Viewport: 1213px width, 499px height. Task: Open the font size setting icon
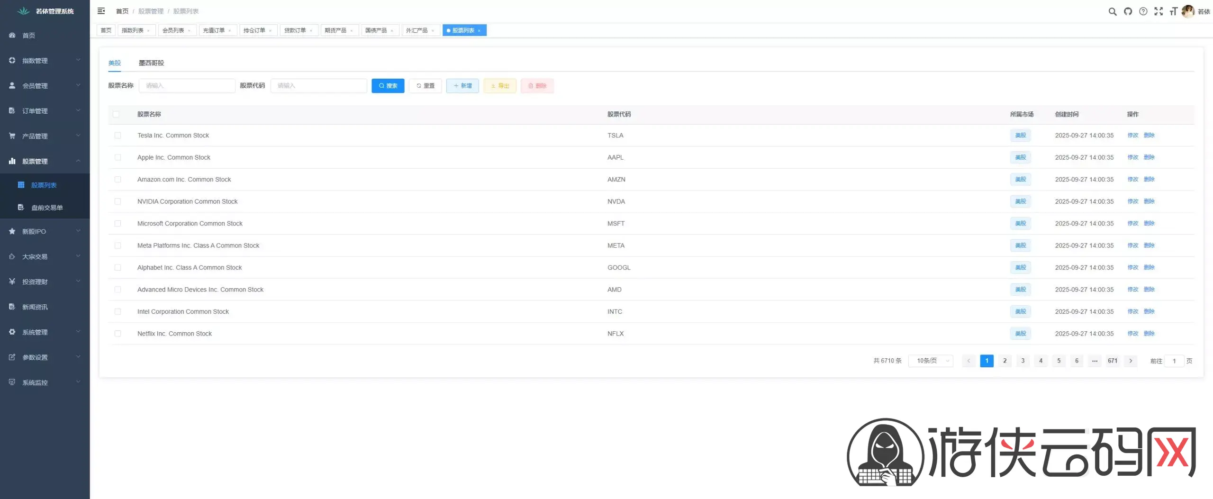[x=1173, y=11]
